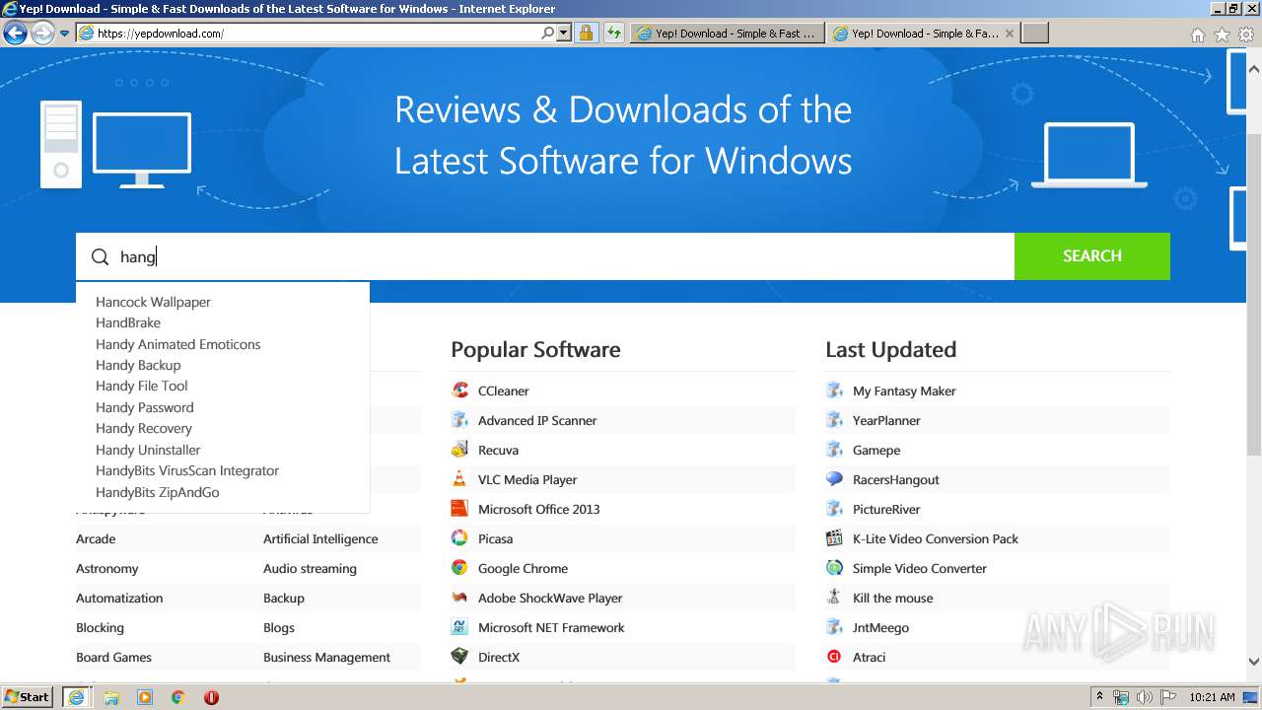Click the address bar search magnifier icon
Screen dimensions: 1262x710
[x=547, y=33]
